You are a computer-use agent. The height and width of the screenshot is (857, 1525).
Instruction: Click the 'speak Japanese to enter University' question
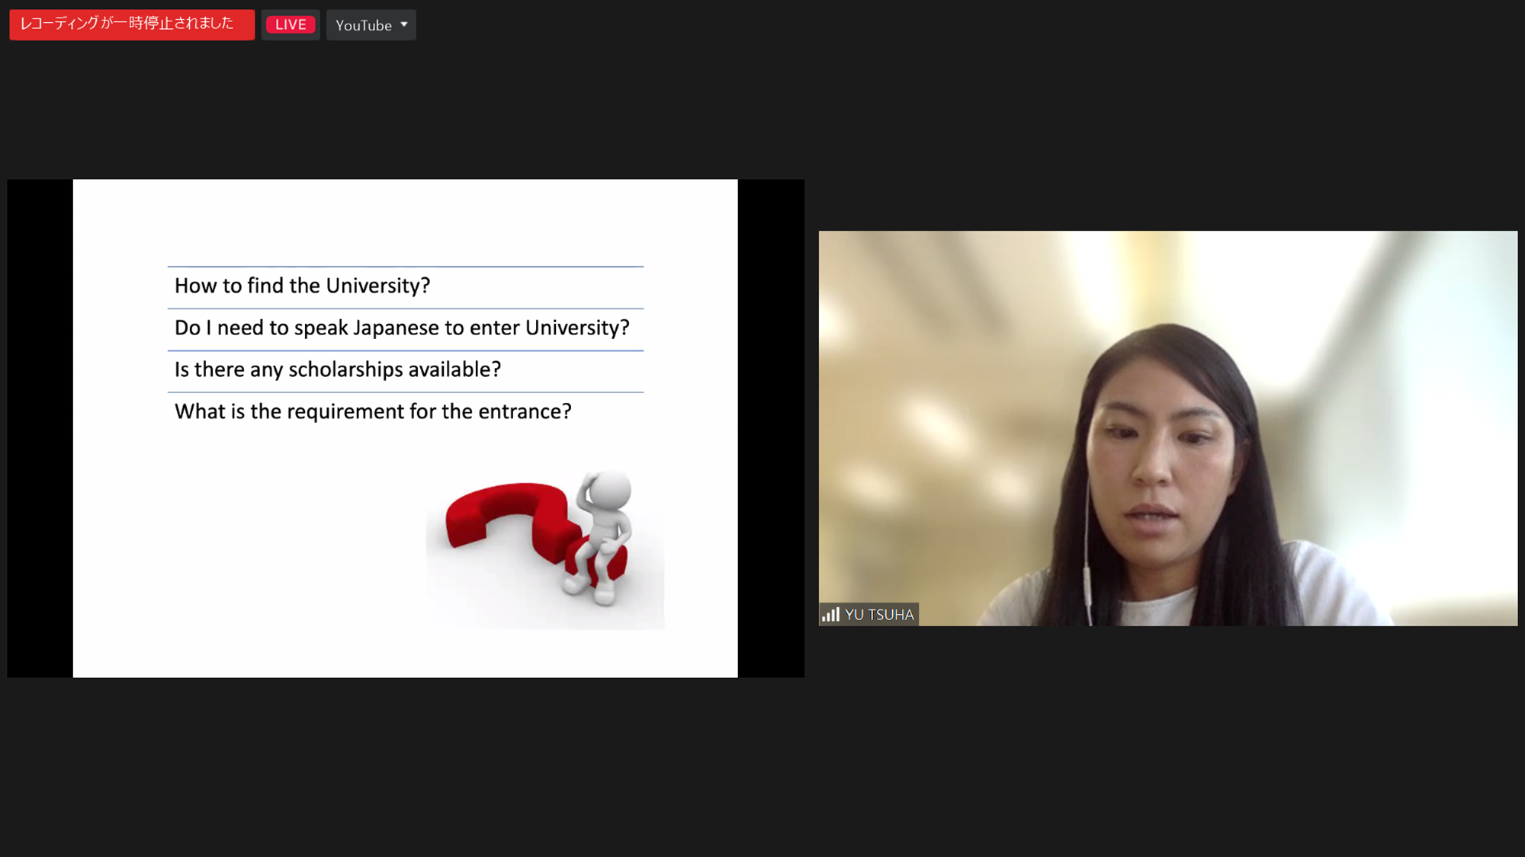point(402,328)
